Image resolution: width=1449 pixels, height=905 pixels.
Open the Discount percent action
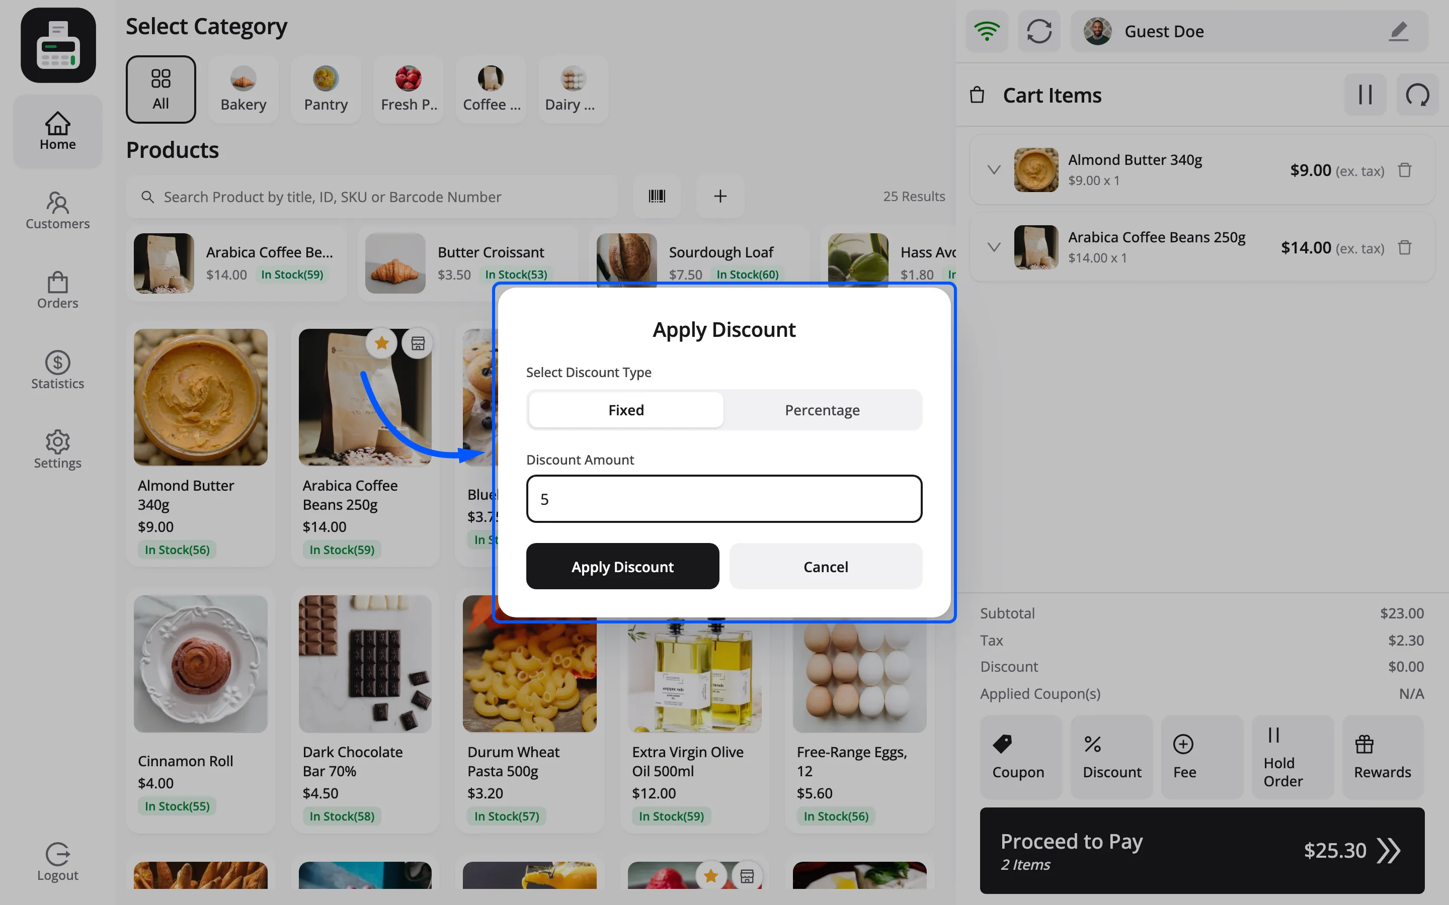(1112, 757)
